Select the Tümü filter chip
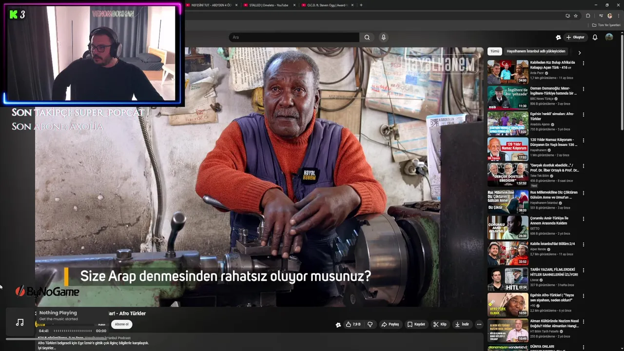The height and width of the screenshot is (351, 624). (x=495, y=51)
